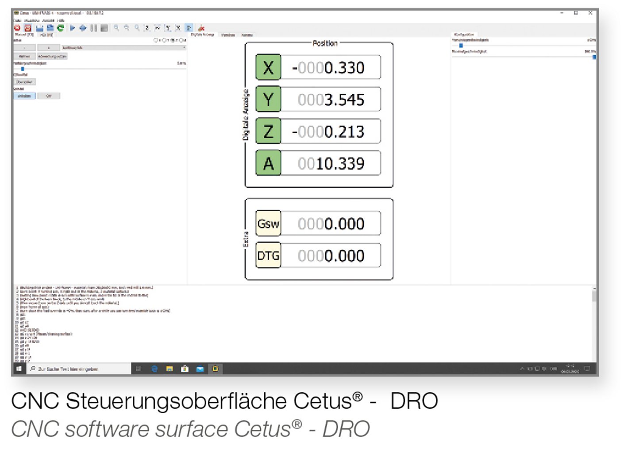Click the highlighted spindle start button

(25, 96)
